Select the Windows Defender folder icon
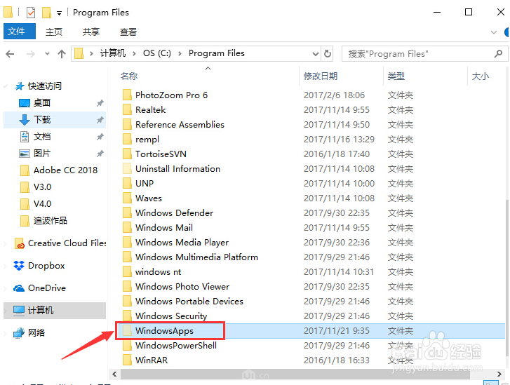The height and width of the screenshot is (385, 510). pyautogui.click(x=127, y=213)
